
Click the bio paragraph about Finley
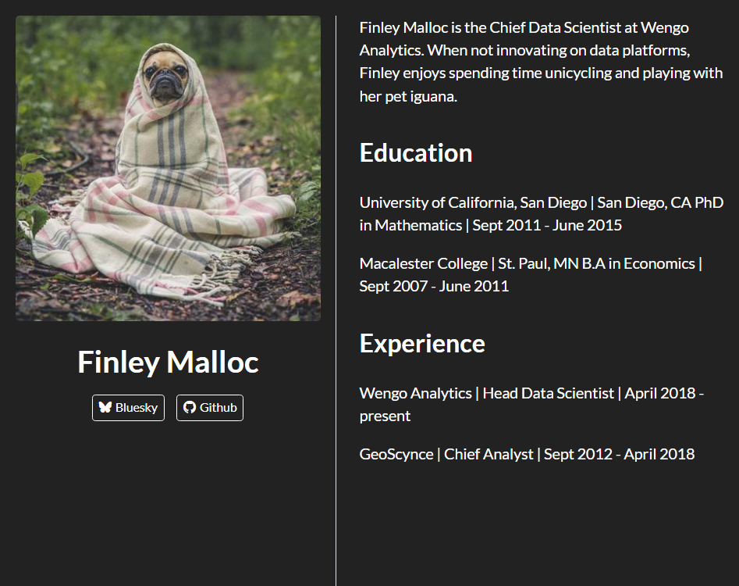coord(538,61)
